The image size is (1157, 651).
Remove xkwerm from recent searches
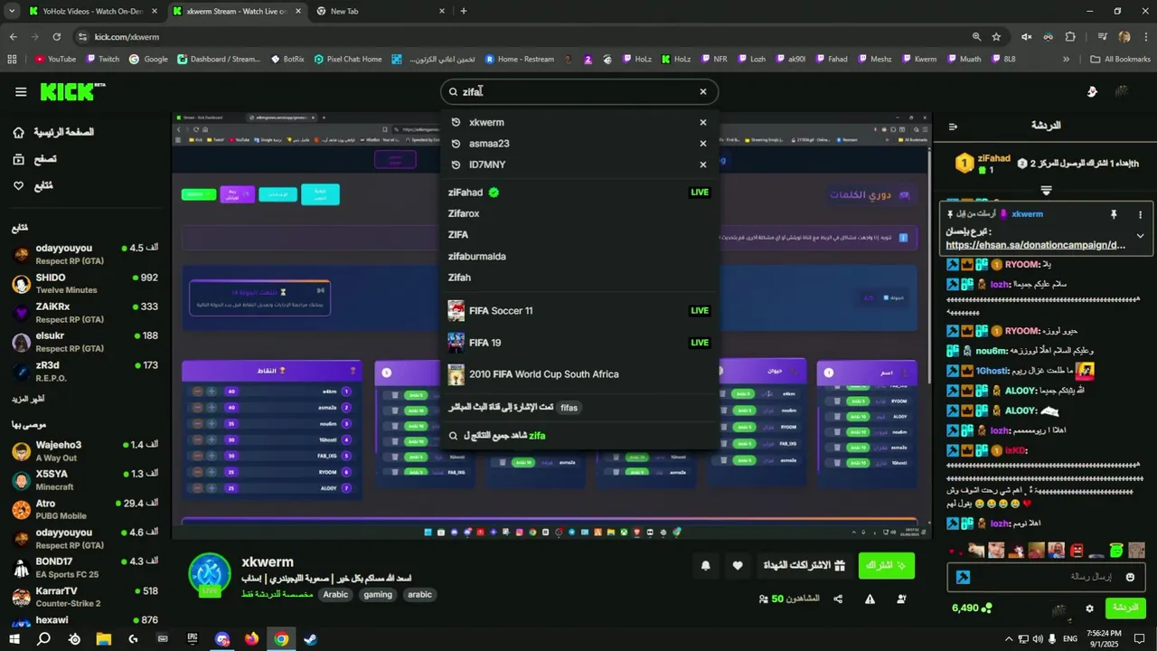pos(702,122)
